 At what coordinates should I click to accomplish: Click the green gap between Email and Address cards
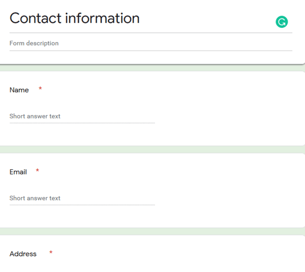tap(152, 231)
